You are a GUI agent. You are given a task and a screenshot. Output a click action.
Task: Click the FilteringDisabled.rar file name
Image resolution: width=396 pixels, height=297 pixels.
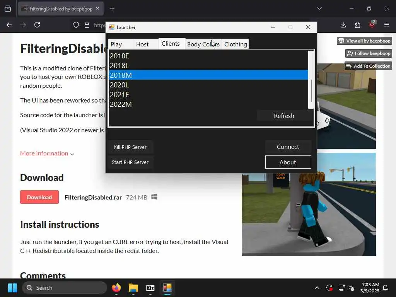coord(93,197)
